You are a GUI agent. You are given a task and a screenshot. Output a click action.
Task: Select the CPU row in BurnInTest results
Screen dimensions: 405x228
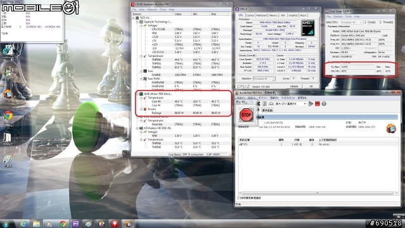click(318, 144)
